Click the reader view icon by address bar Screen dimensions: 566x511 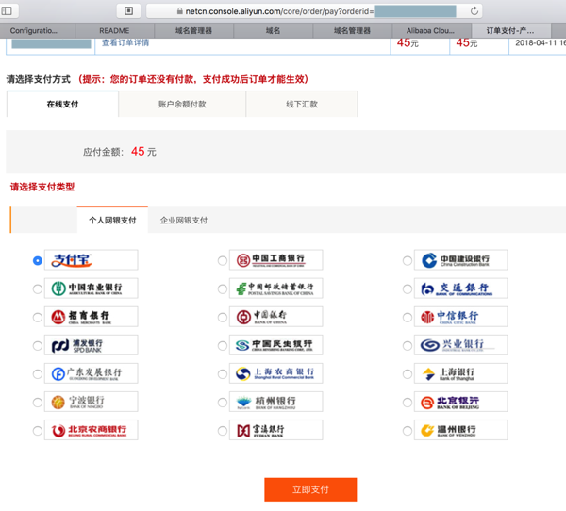(x=128, y=10)
